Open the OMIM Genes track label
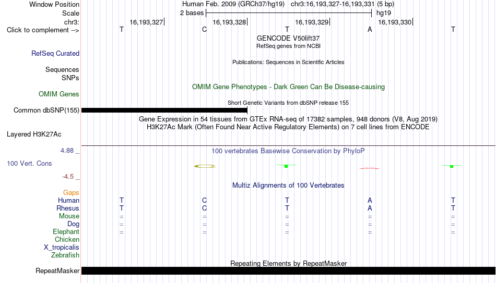This screenshot has width=496, height=283. [x=59, y=94]
